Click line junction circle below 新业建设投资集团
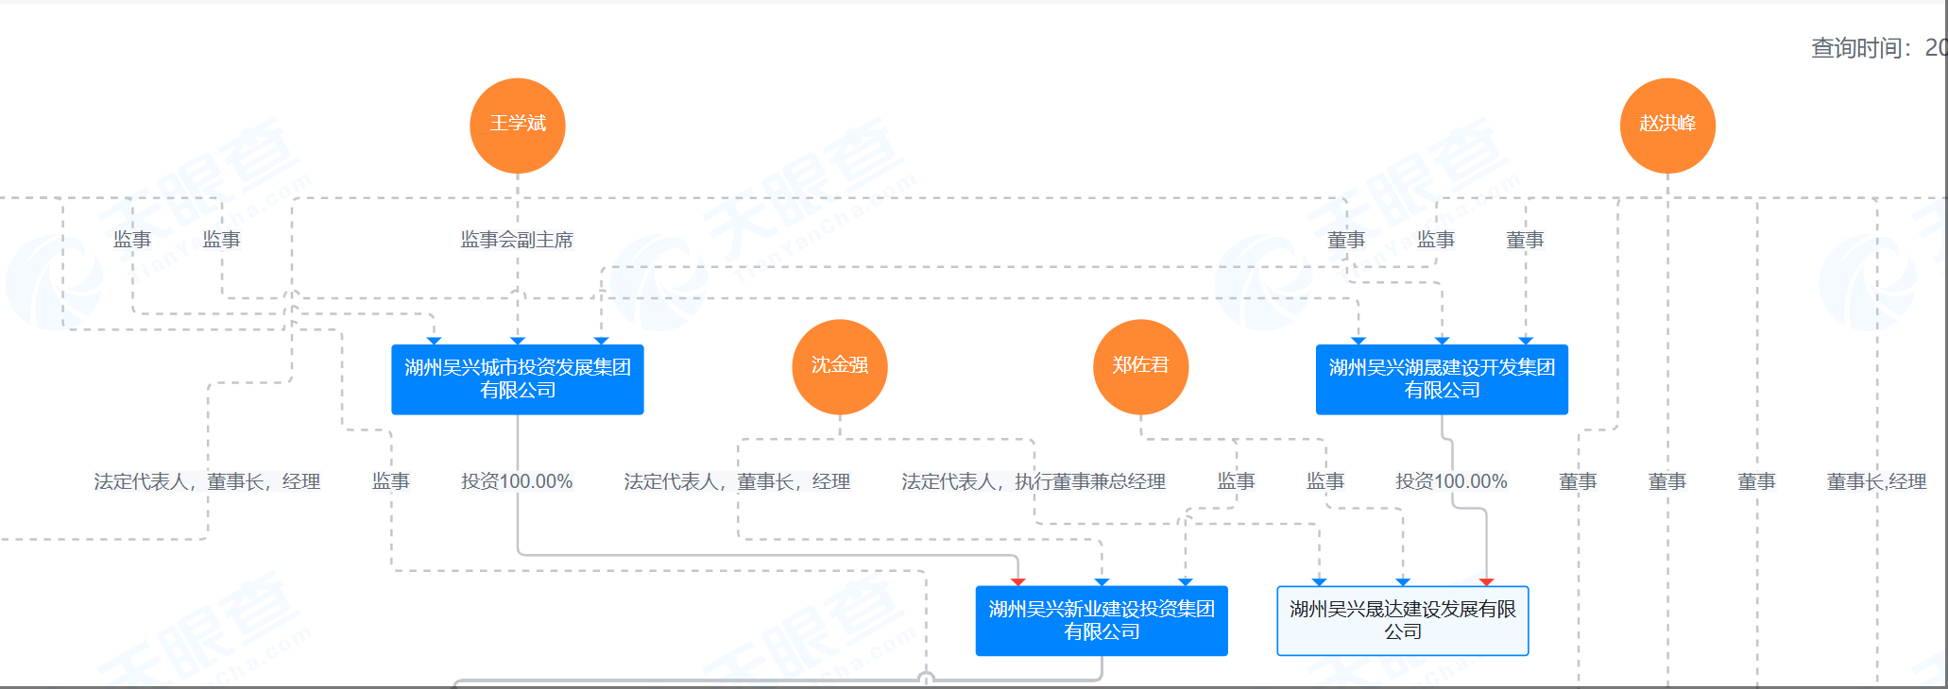The width and height of the screenshot is (1948, 689). [926, 679]
